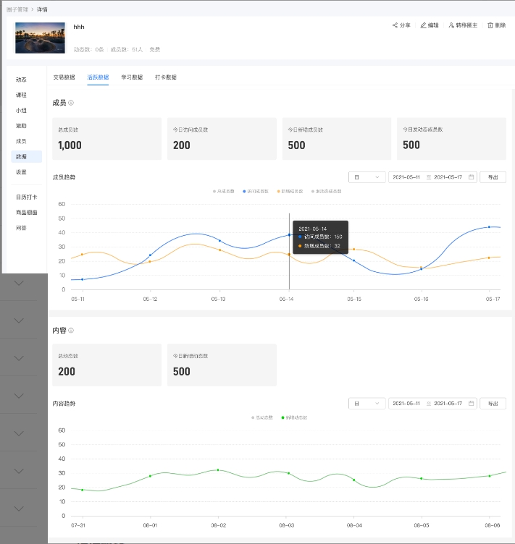Switch to the 交易数据 tab
The image size is (515, 544).
point(64,77)
